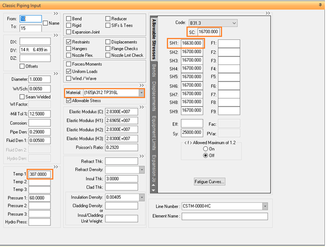The width and height of the screenshot is (327, 247).
Task: Uncheck the Restraints checkbox
Action: [x=69, y=42]
